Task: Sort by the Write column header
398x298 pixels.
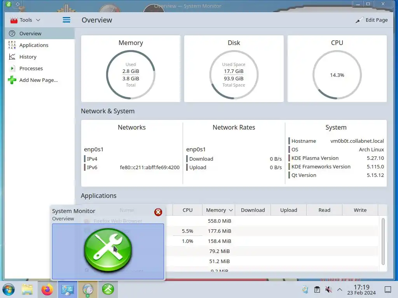Action: click(360, 210)
